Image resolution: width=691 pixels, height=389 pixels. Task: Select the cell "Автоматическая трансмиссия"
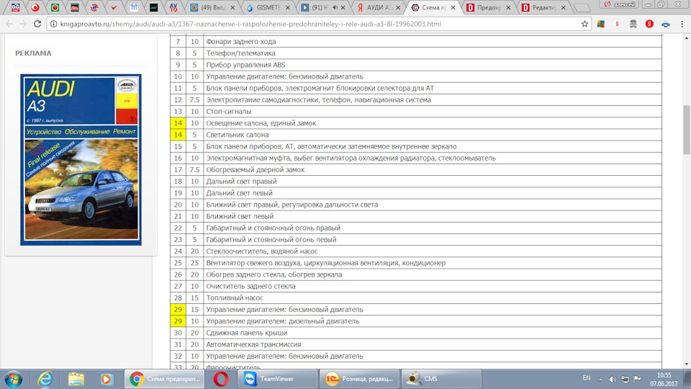tap(433, 344)
